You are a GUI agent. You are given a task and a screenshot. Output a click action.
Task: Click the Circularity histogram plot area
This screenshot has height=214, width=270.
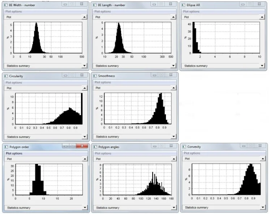[x=49, y=109]
